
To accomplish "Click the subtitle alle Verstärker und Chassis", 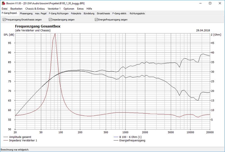I will [33, 30].
